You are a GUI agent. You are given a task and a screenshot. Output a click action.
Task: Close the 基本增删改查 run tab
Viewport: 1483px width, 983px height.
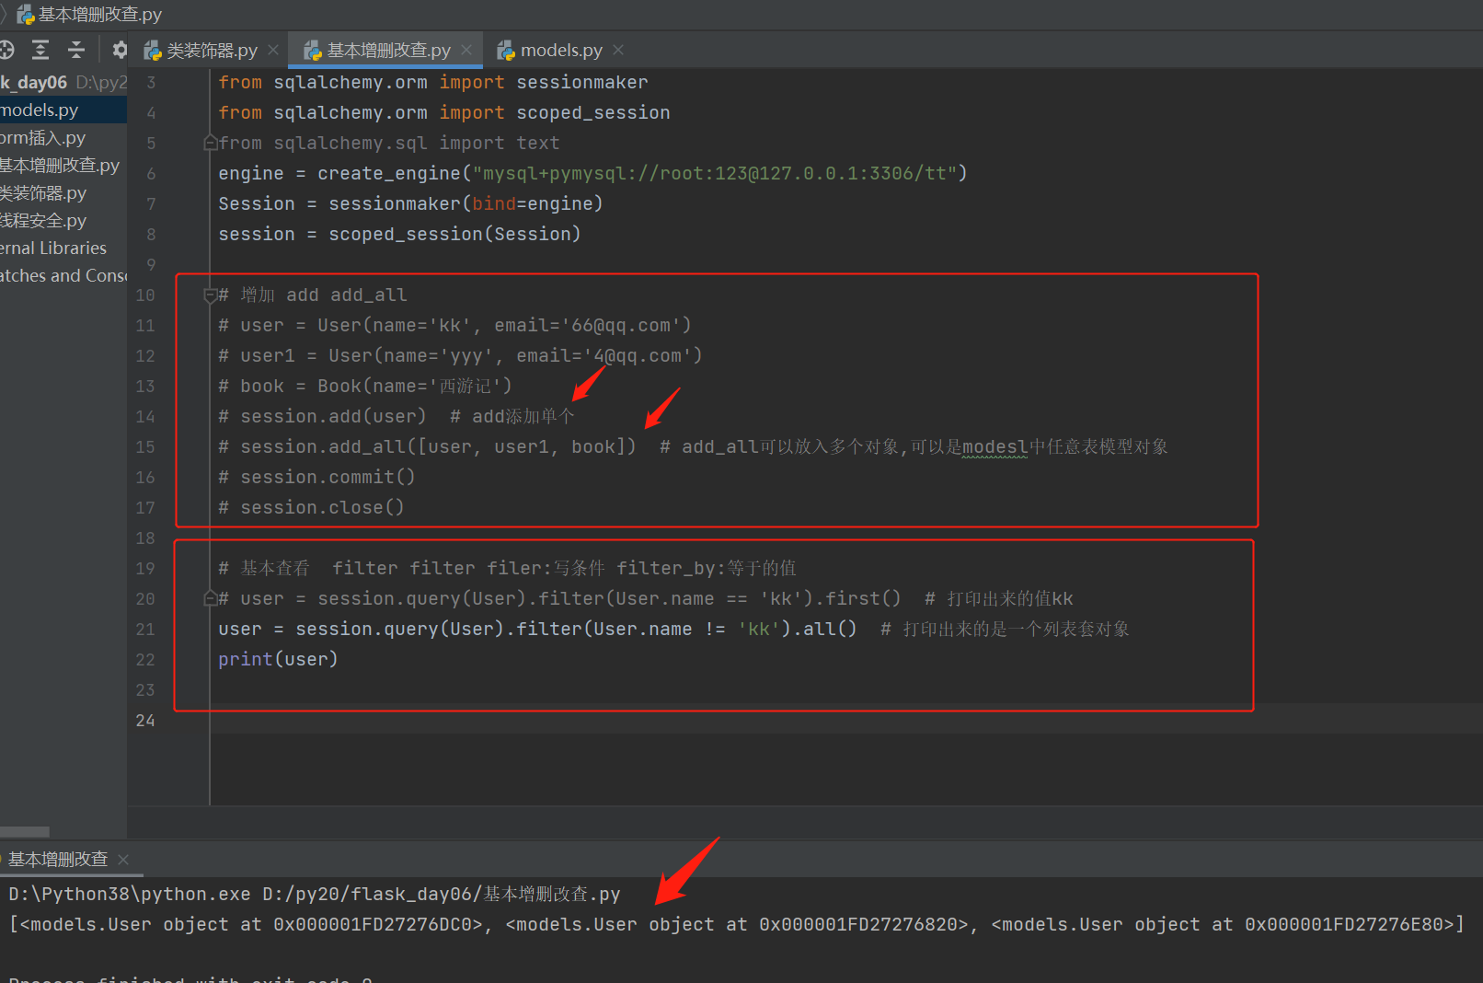pos(123,860)
